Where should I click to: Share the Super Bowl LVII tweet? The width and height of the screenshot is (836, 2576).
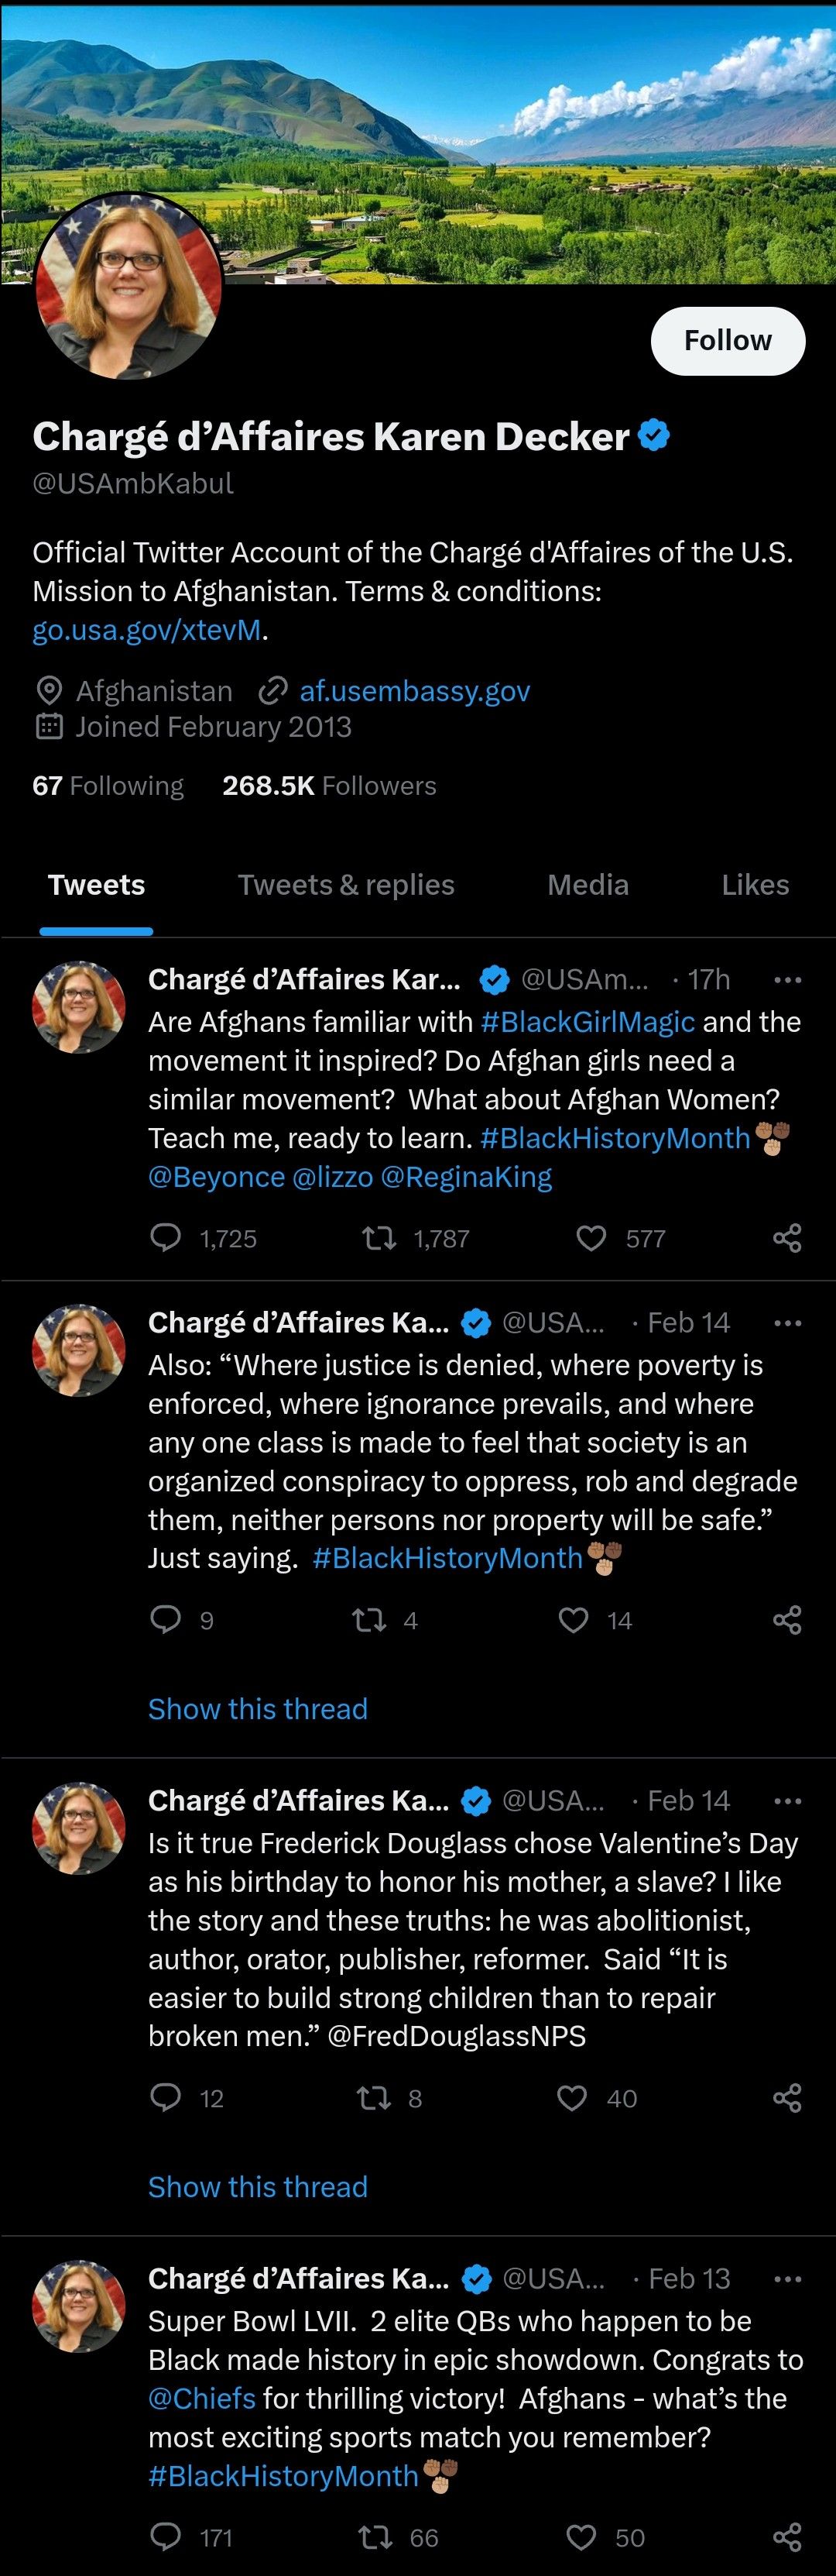pyautogui.click(x=787, y=2537)
